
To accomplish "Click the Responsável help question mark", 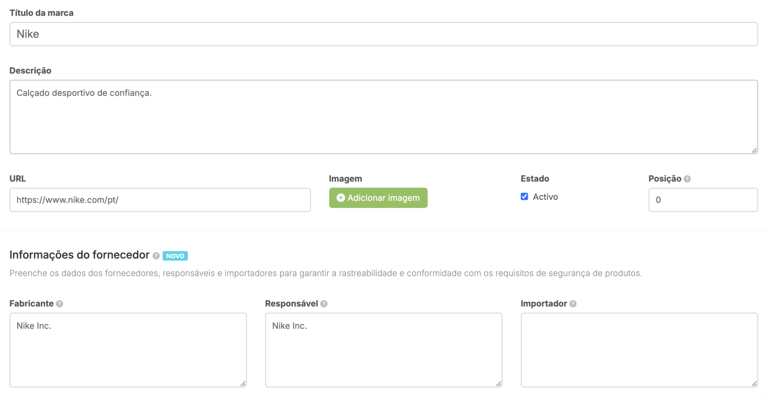I will click(324, 304).
